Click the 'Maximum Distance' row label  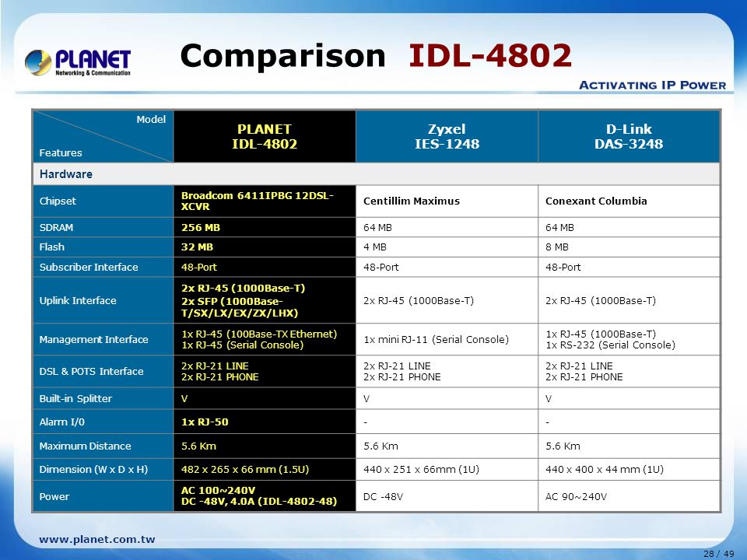tap(86, 446)
